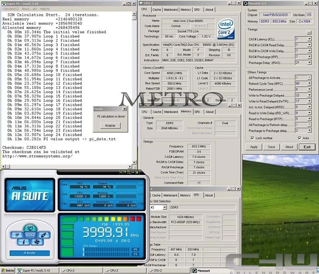Open the settings icon on AI Suite title strip
This screenshot has height=274, width=319.
pos(129,172)
